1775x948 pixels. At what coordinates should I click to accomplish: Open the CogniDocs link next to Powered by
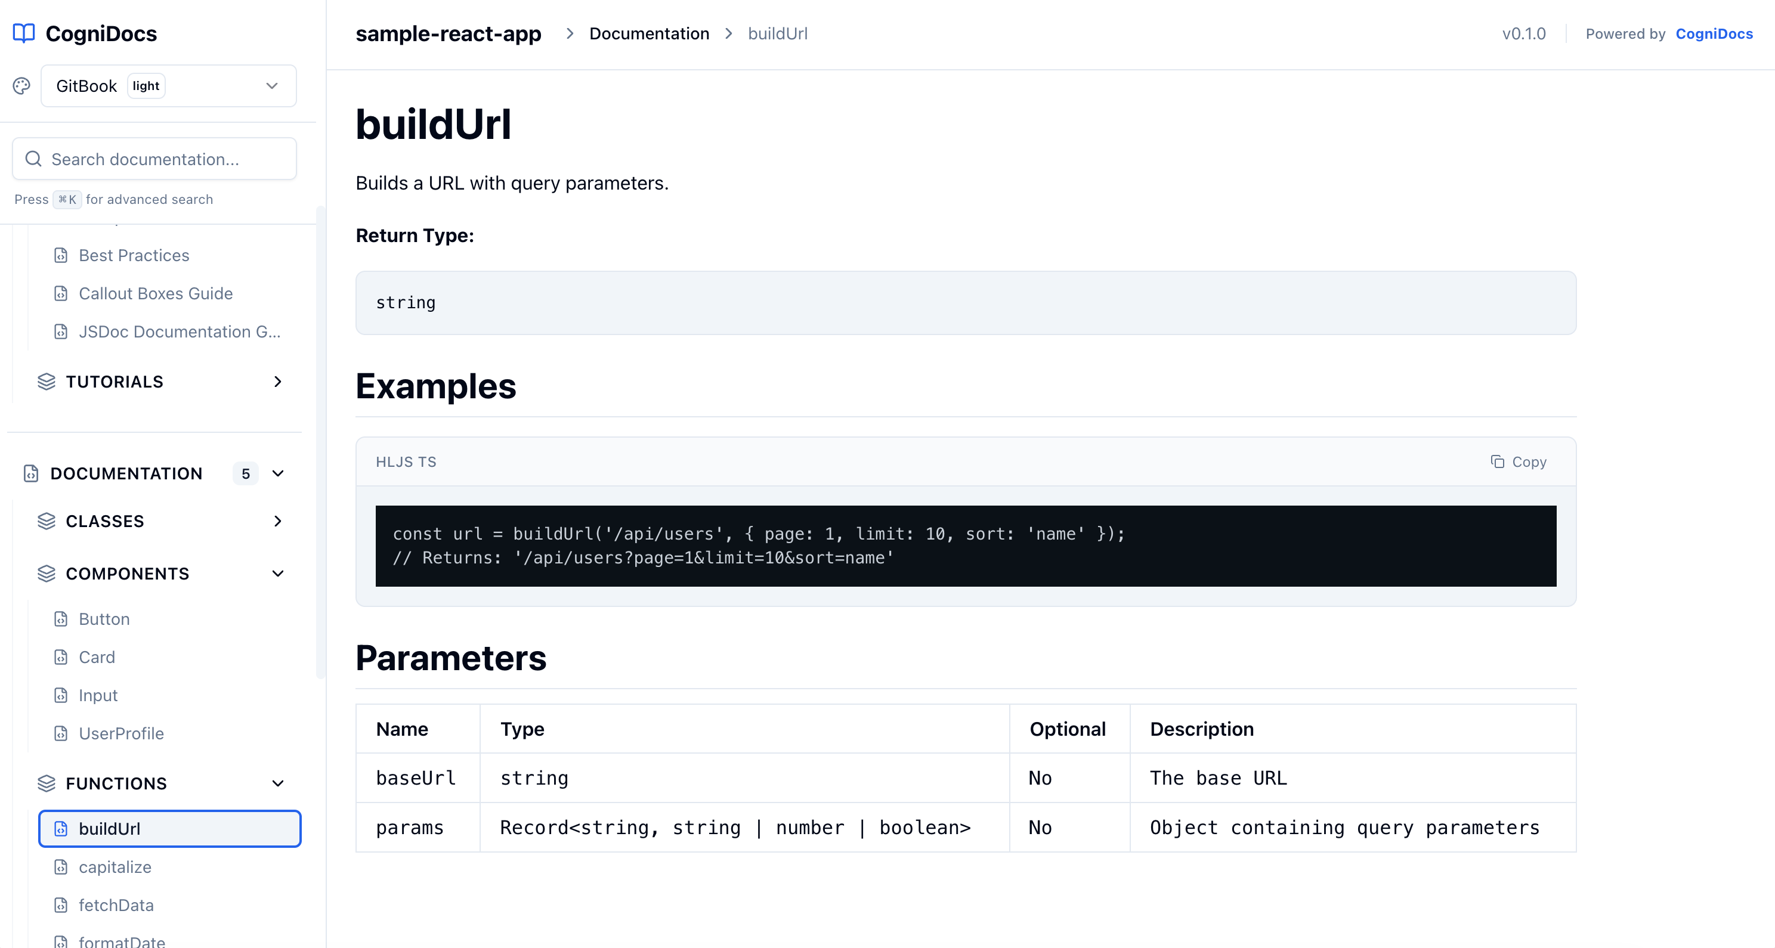(x=1714, y=33)
